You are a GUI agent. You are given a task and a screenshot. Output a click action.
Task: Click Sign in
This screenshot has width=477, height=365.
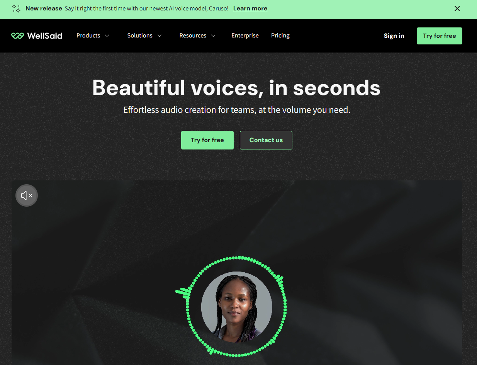394,36
